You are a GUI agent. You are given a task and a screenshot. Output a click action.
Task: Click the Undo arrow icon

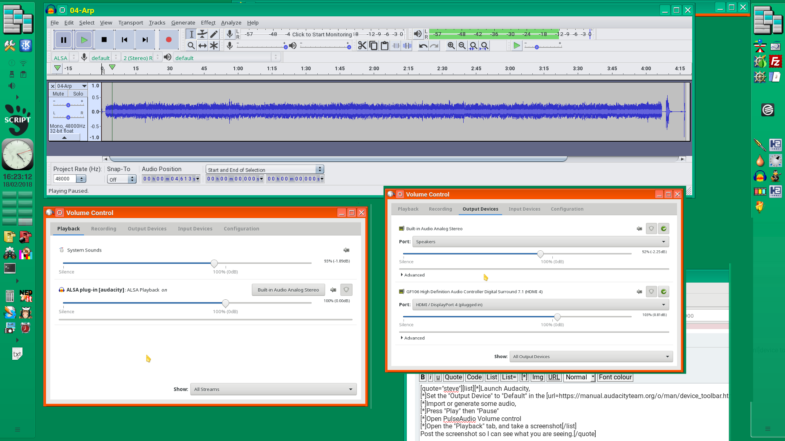(x=423, y=46)
